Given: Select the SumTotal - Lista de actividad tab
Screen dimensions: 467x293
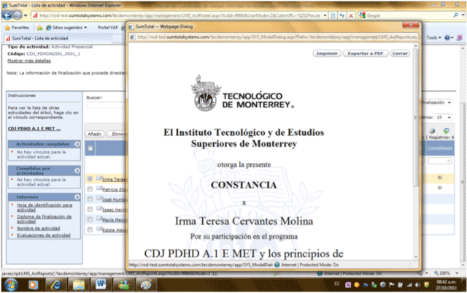Looking at the screenshot, I should (58, 38).
